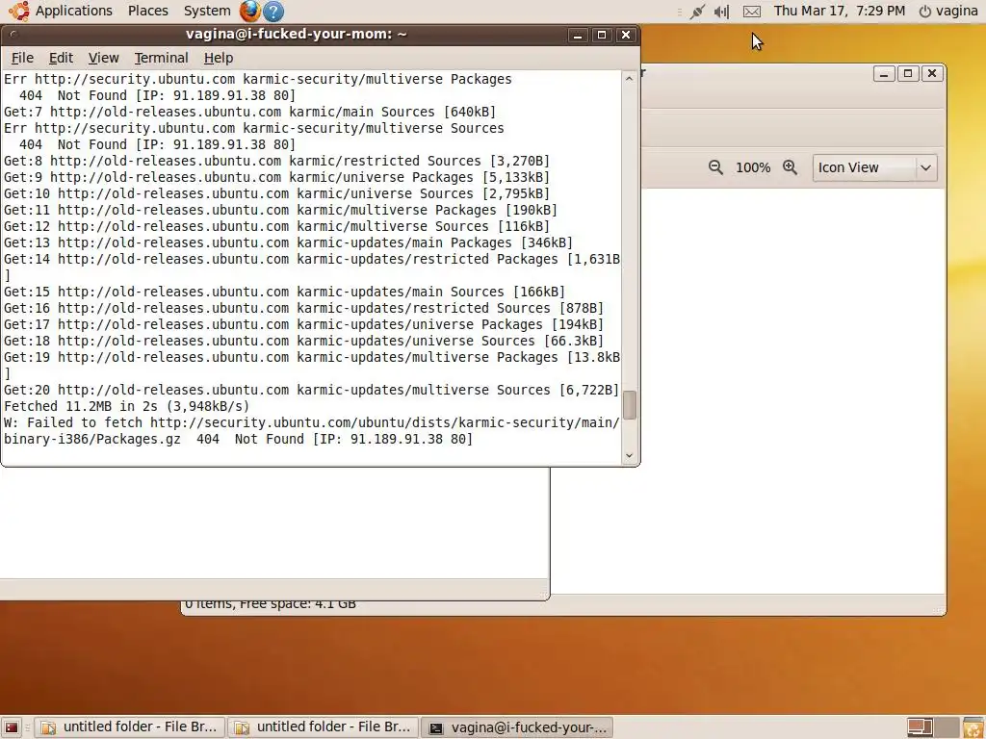This screenshot has width=986, height=739.
Task: Click the Get:7 karmic/main Sources line
Action: [249, 112]
